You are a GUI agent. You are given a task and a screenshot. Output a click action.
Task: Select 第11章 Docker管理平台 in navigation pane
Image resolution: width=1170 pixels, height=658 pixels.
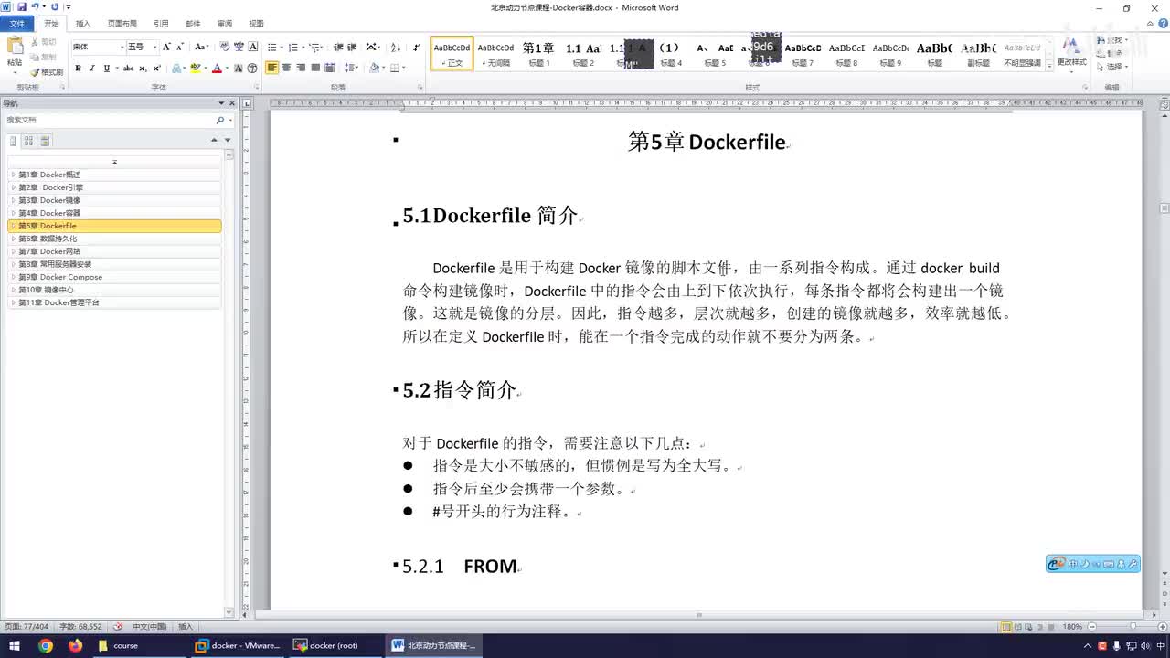coord(114,302)
